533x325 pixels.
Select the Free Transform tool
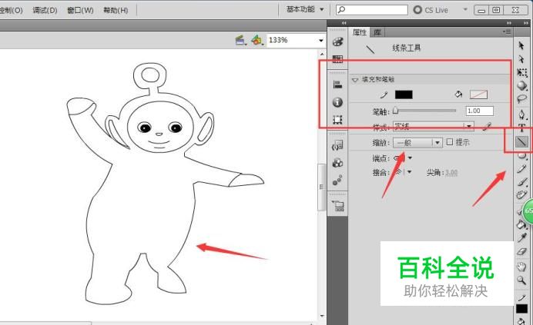point(521,72)
